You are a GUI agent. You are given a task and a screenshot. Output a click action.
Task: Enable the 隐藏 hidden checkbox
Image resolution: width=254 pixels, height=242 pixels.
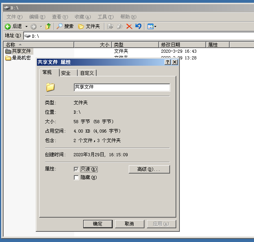pos(76,177)
